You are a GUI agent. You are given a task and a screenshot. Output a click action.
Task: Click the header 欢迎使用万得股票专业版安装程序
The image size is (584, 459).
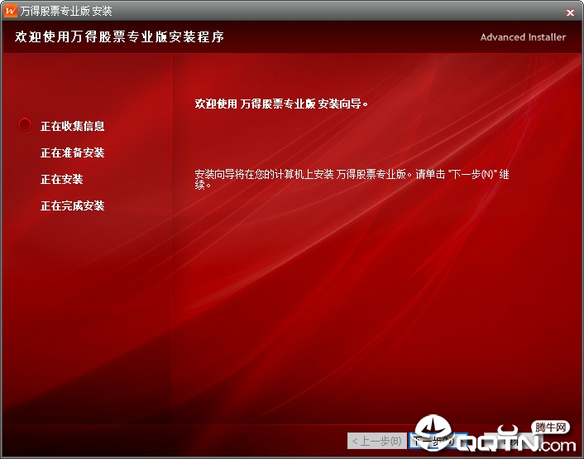[120, 37]
